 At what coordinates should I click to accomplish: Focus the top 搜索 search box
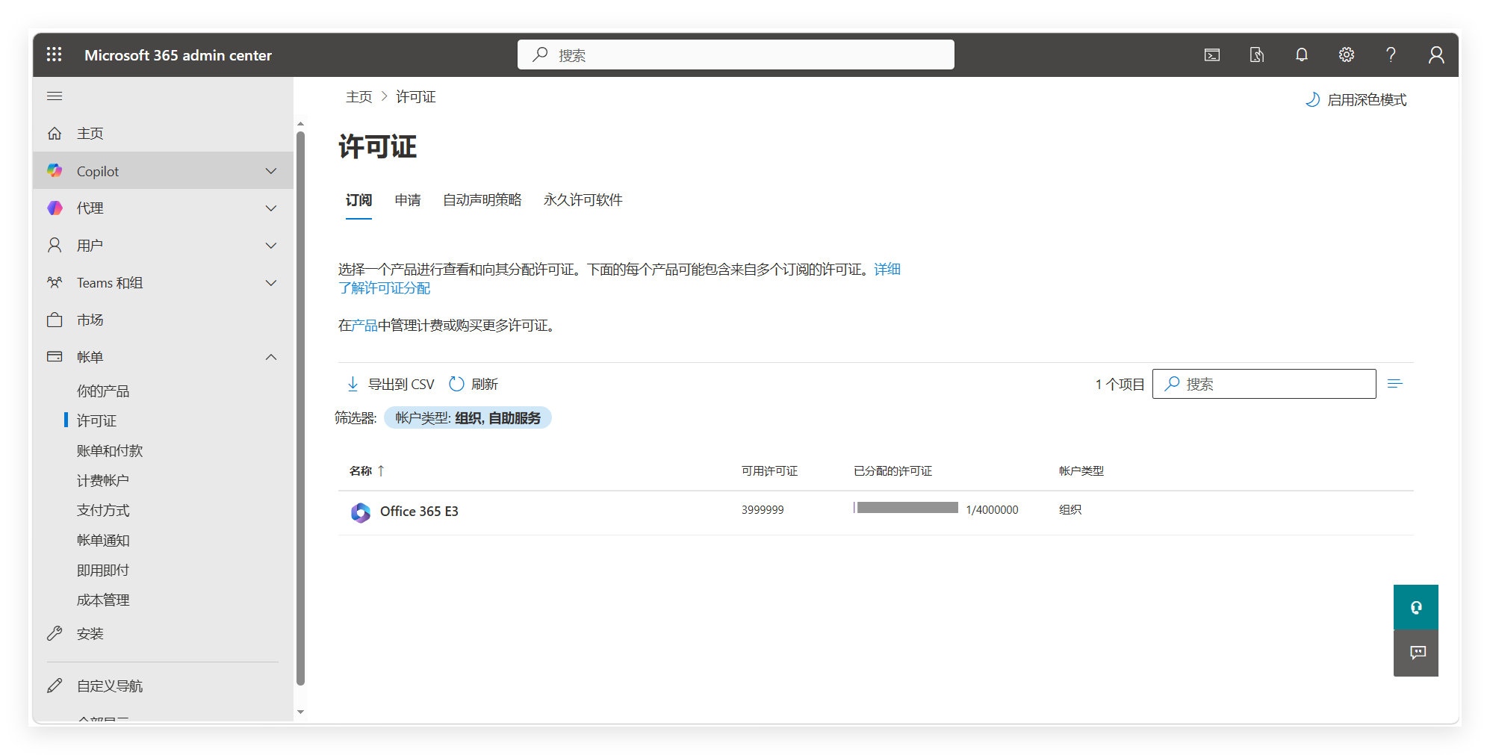click(x=736, y=55)
